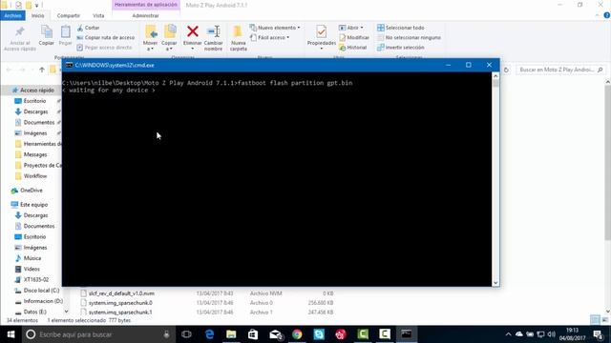Open Google Chrome from taskbar
The image size is (611, 343).
297,334
